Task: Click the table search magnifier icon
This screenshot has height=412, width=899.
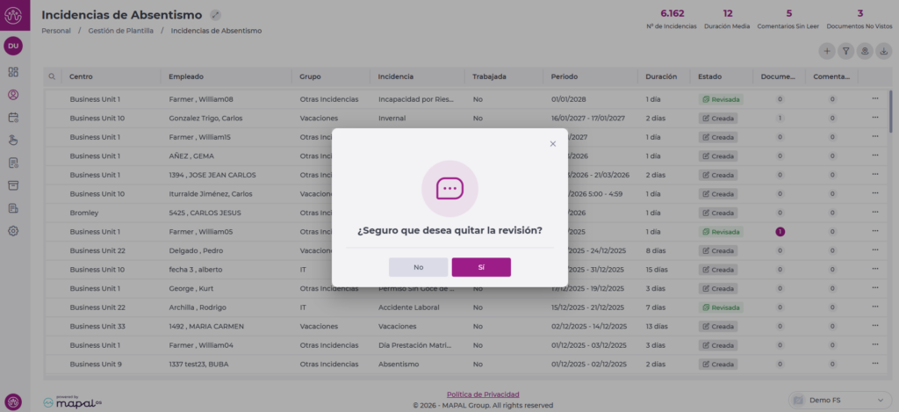Action: (53, 76)
